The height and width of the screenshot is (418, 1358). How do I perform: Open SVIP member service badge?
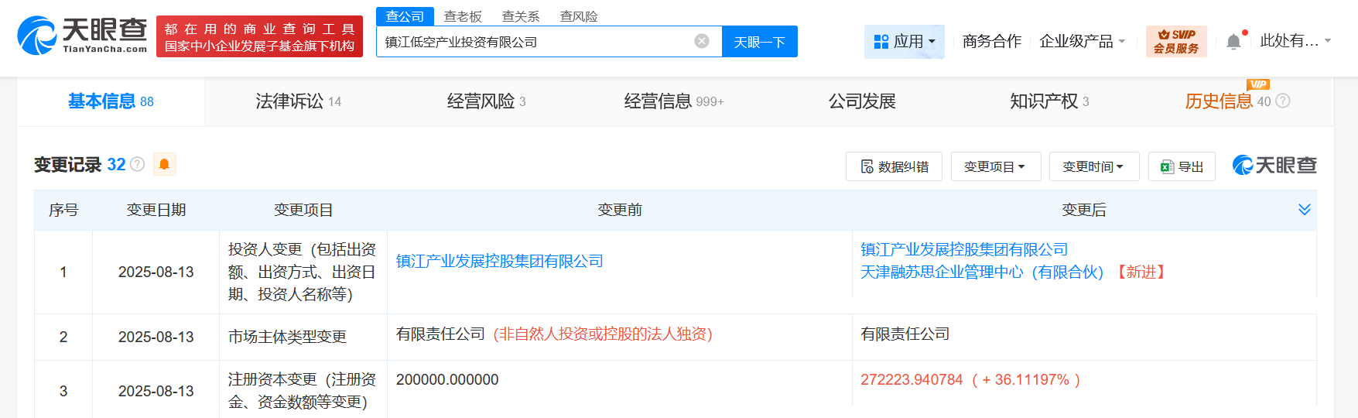coord(1176,41)
